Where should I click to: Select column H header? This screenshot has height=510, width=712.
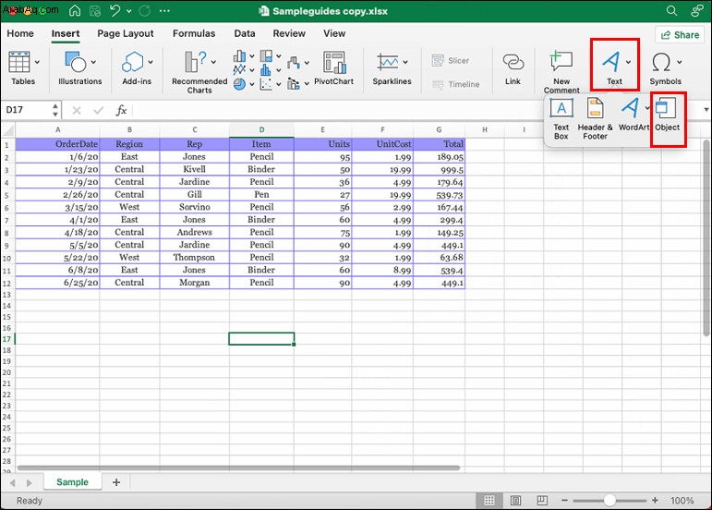[x=485, y=130]
